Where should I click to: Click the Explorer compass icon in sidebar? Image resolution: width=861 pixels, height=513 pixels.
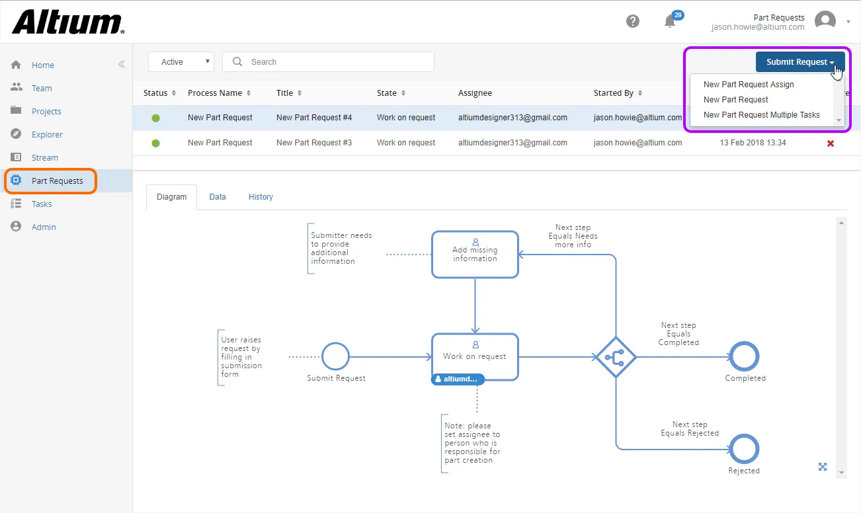coord(17,134)
